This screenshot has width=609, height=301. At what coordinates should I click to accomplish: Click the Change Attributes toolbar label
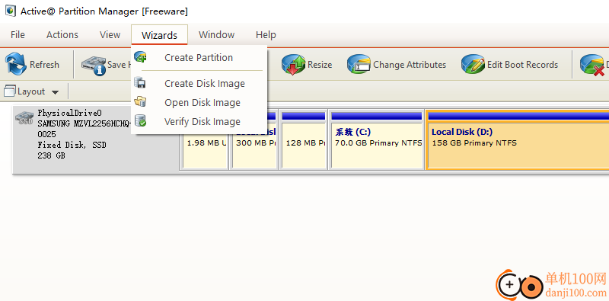click(x=410, y=65)
